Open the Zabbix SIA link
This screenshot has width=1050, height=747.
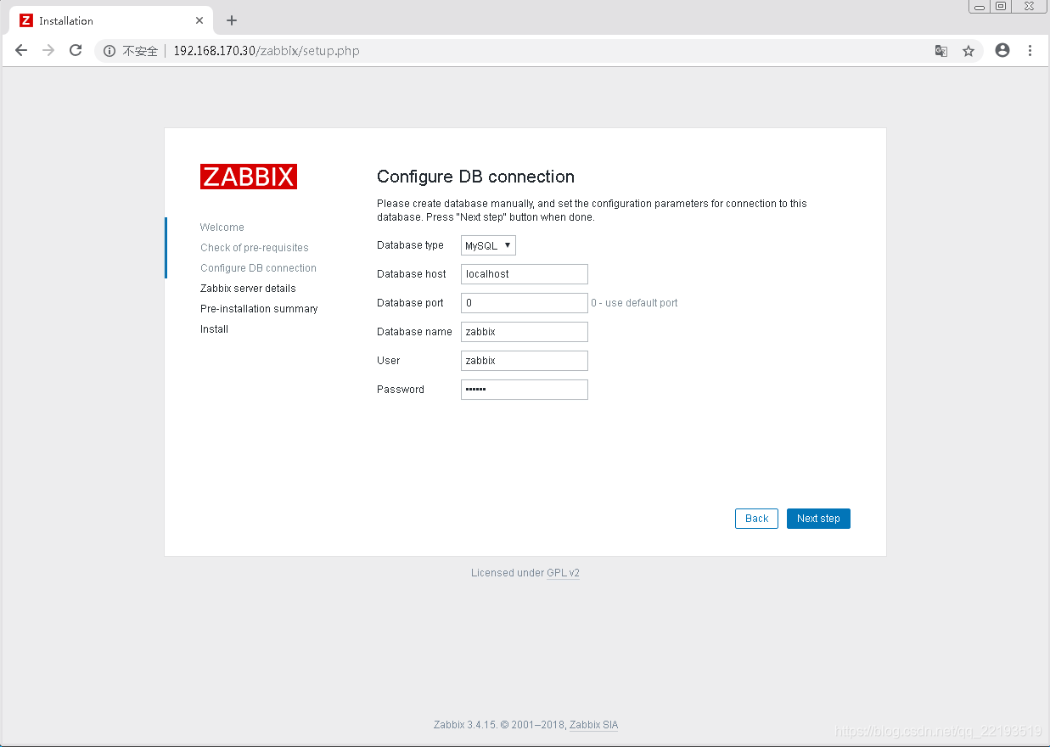coord(593,725)
